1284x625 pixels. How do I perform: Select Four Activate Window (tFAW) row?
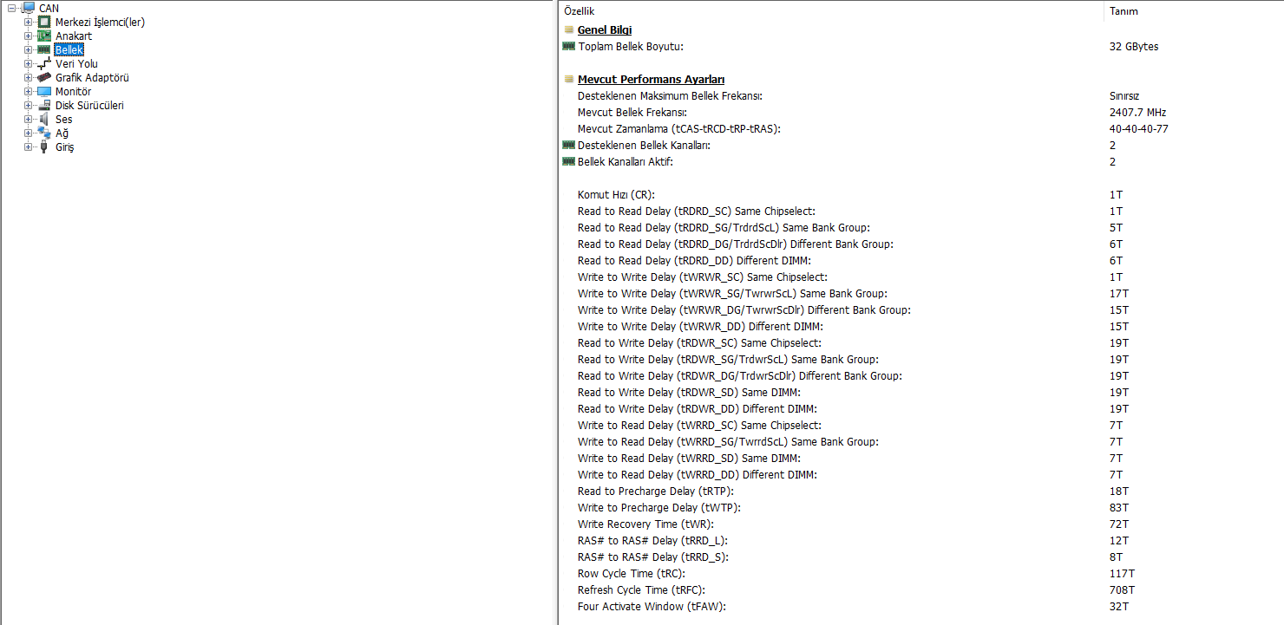pyautogui.click(x=921, y=606)
